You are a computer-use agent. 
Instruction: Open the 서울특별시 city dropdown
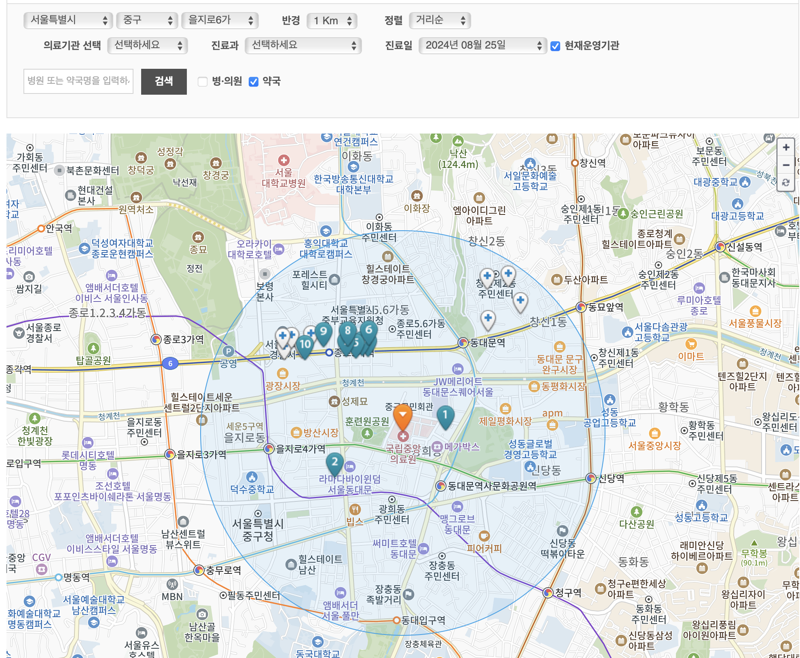coord(68,20)
